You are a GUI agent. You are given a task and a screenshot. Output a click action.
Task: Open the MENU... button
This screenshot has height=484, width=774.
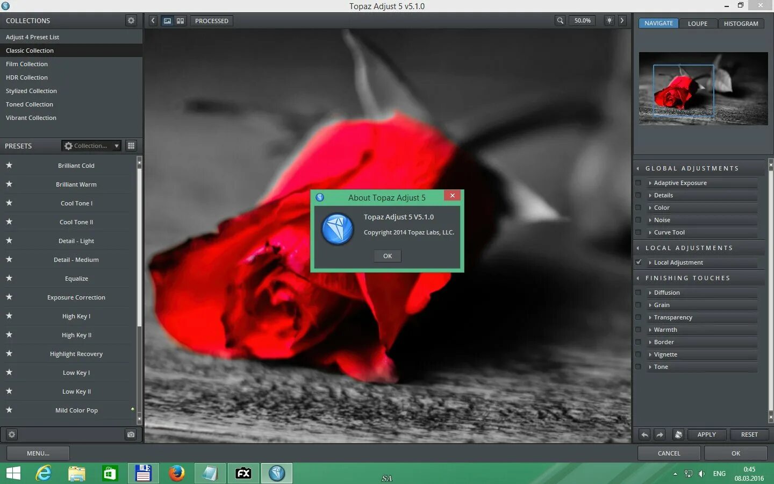38,453
